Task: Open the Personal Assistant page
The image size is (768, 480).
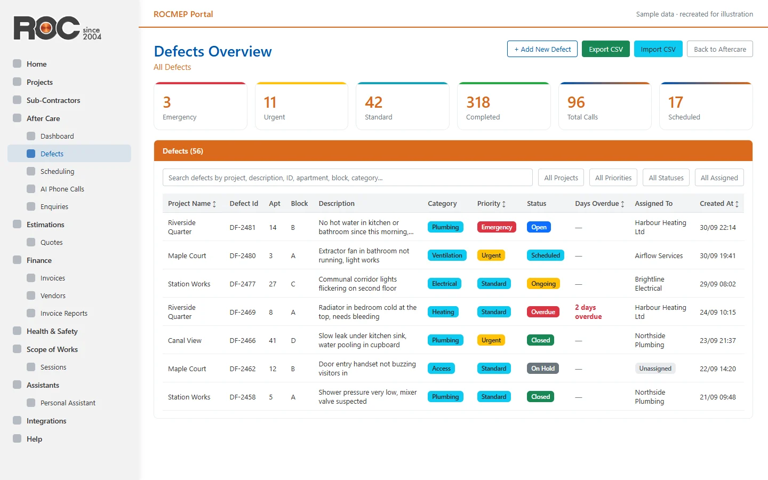Action: (69, 403)
